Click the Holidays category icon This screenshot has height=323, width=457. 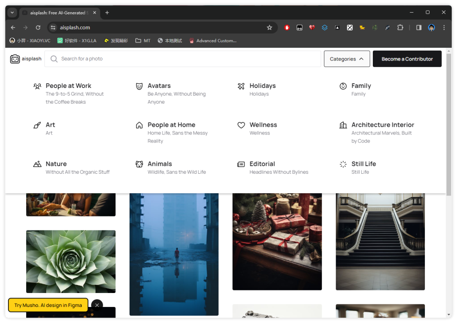pyautogui.click(x=241, y=86)
